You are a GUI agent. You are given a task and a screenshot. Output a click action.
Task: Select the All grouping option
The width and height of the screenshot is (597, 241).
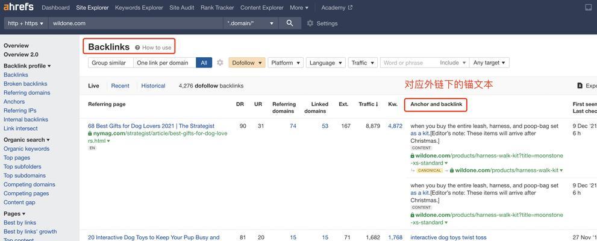click(x=204, y=63)
